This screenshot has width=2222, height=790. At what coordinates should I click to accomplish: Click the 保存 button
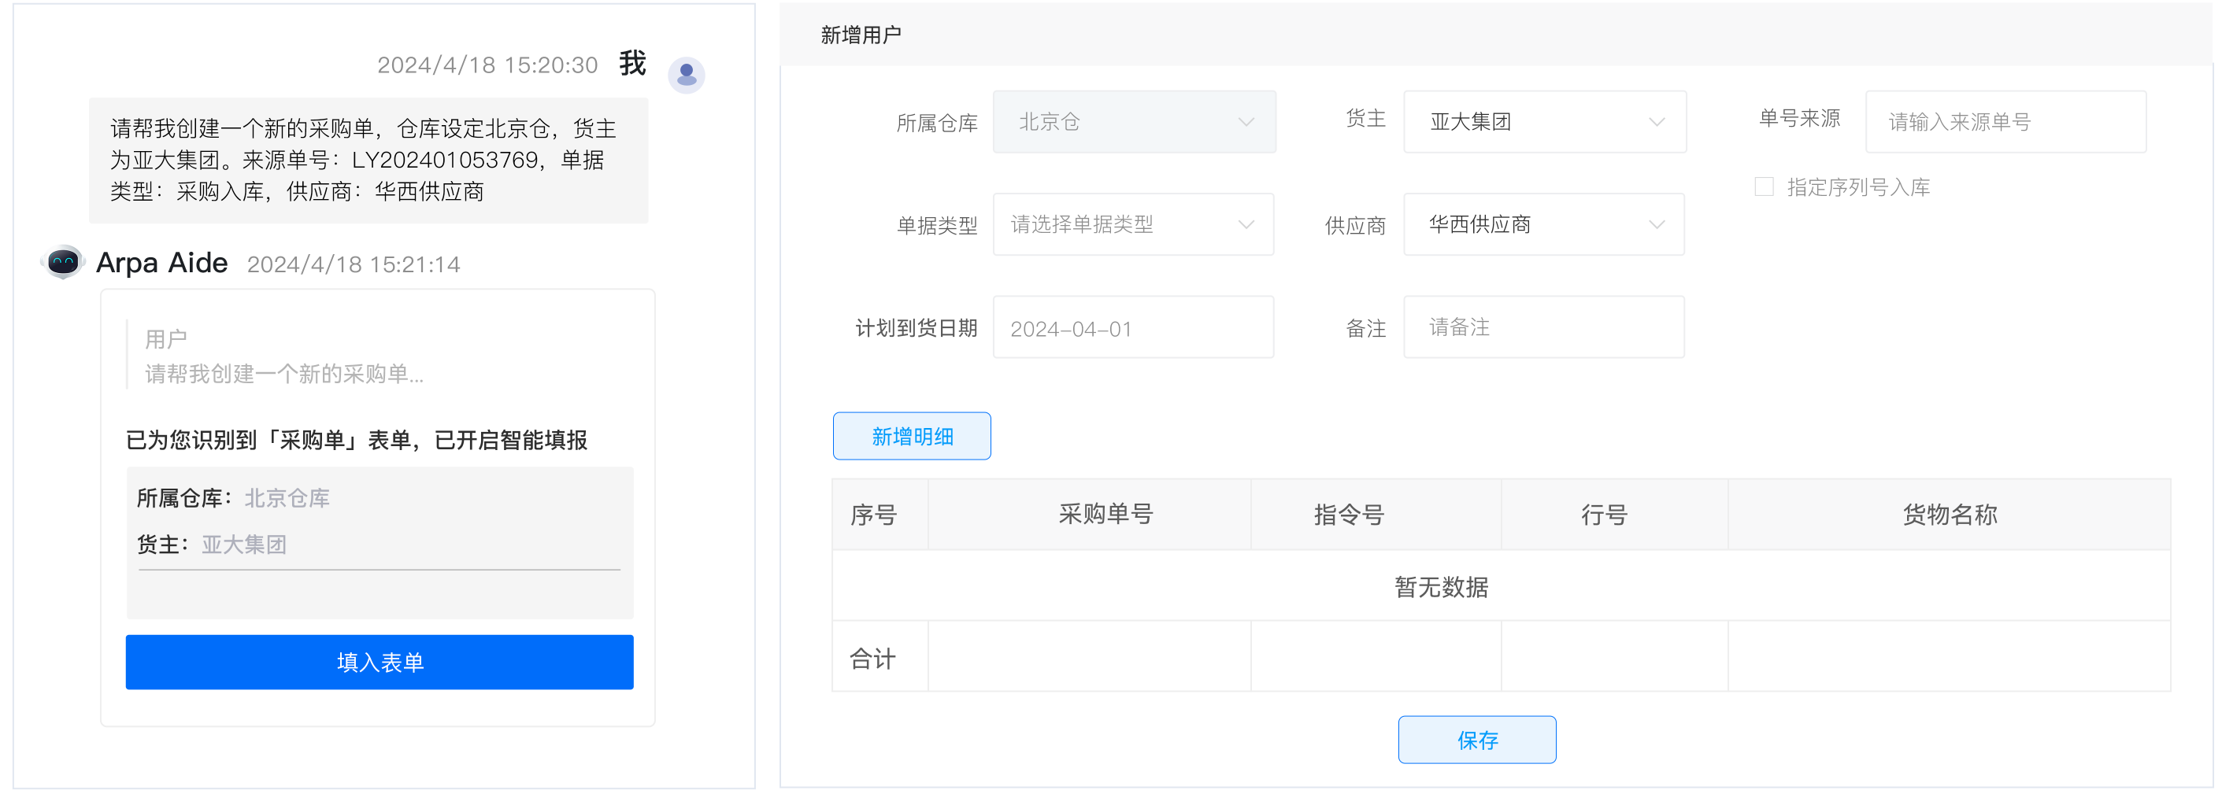1476,740
